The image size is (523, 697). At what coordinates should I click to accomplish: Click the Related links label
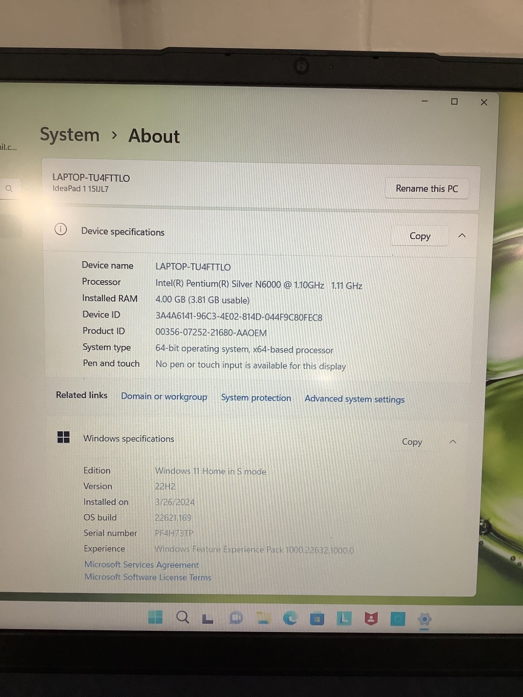pyautogui.click(x=82, y=395)
